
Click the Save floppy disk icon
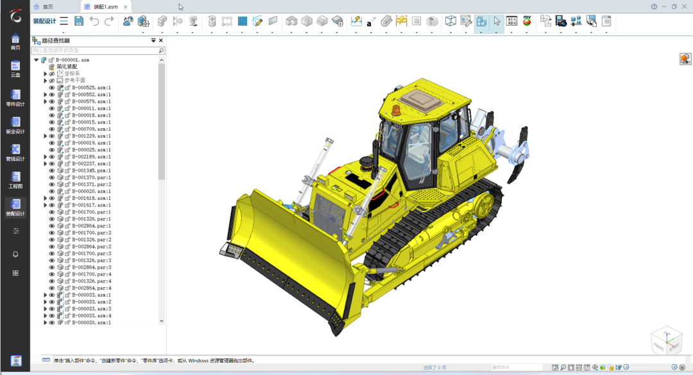[x=79, y=21]
